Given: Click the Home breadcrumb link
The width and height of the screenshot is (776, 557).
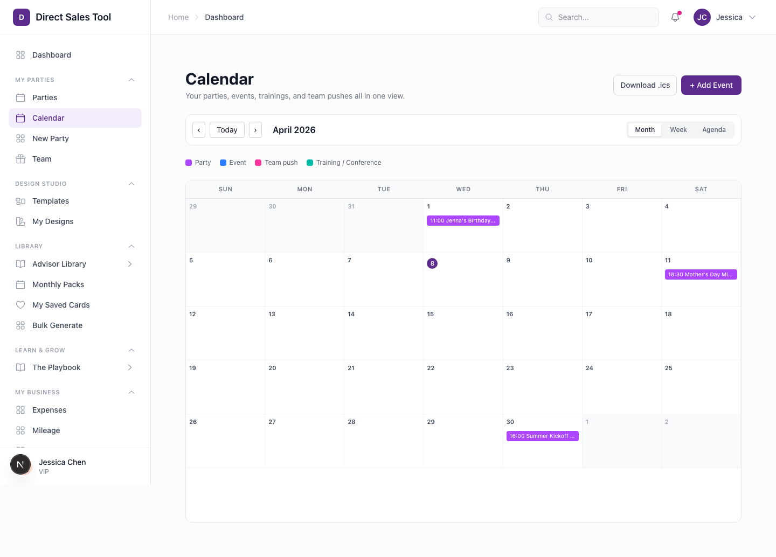Looking at the screenshot, I should [x=178, y=17].
